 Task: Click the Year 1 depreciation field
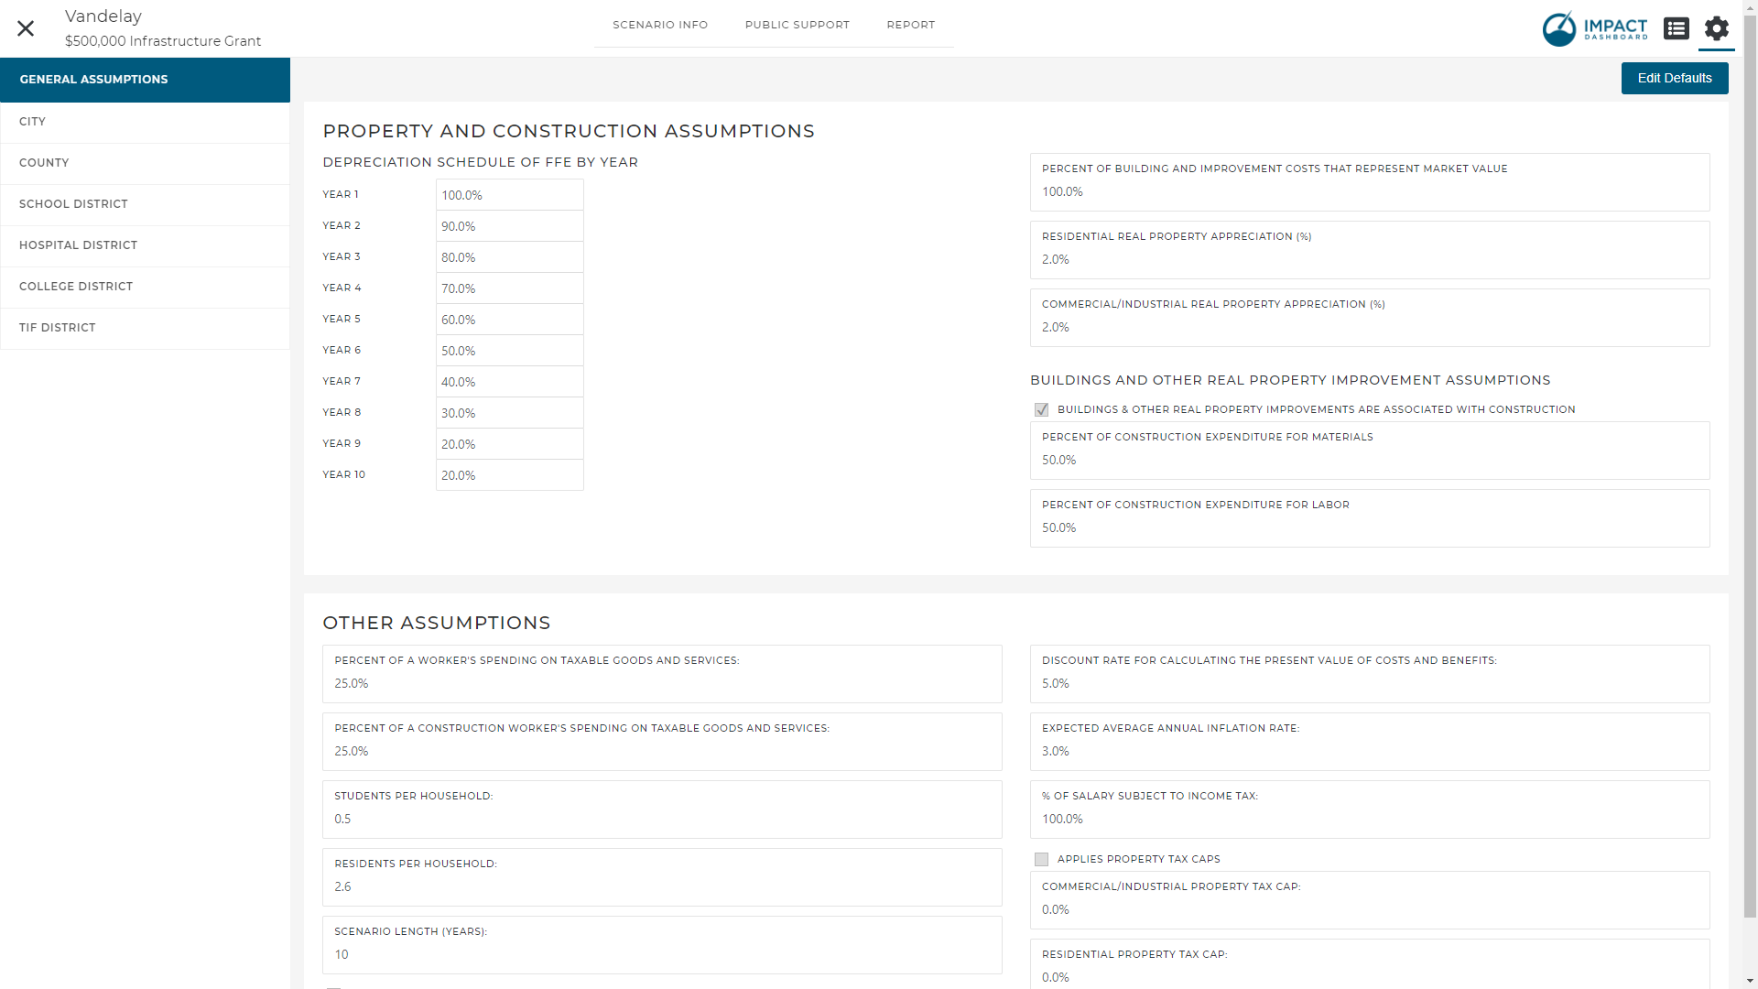[x=510, y=195]
